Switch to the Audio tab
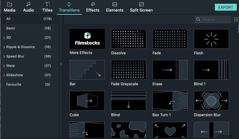The width and height of the screenshot is (239, 139). 29,7
